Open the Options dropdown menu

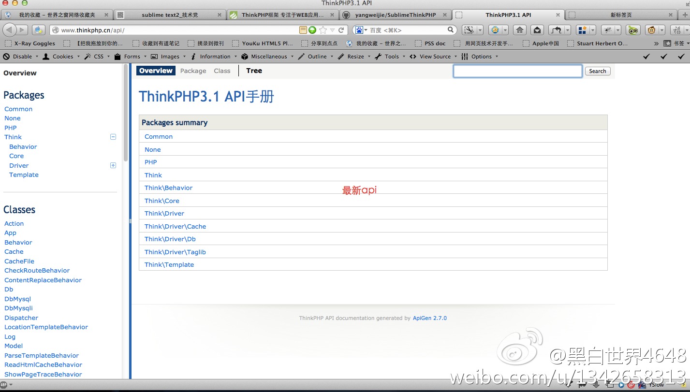(x=479, y=57)
